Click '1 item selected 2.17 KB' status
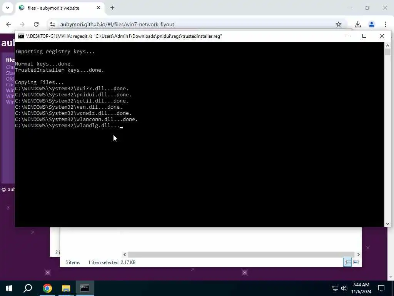Image resolution: width=394 pixels, height=296 pixels. (112, 262)
